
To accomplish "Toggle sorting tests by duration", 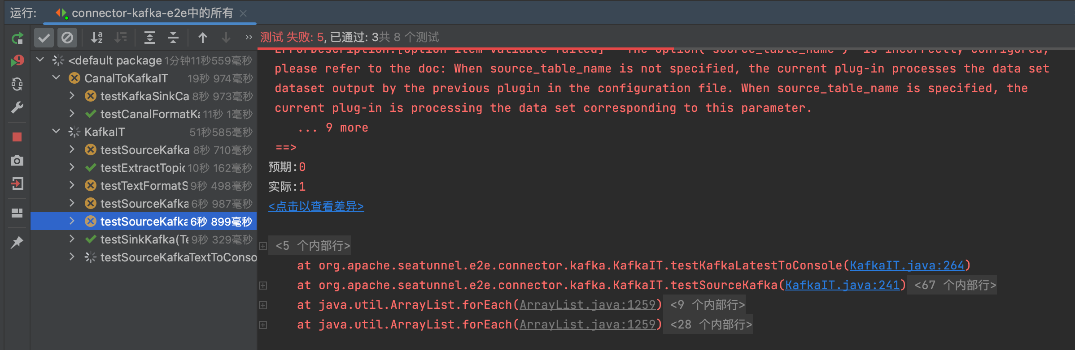I will 120,38.
